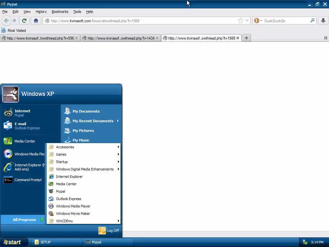Expand the WinCDEmu program folder
This screenshot has width=329, height=247.
pos(84,221)
